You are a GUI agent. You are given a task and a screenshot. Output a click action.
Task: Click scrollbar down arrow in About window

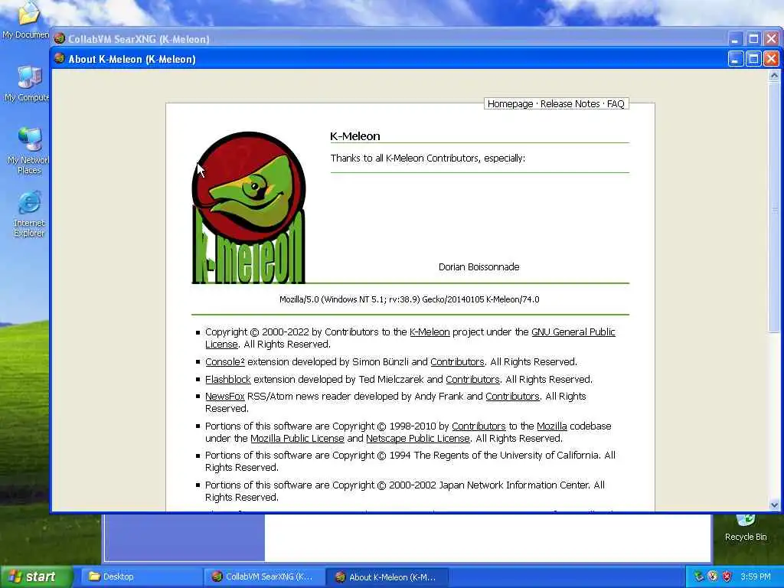pos(774,505)
